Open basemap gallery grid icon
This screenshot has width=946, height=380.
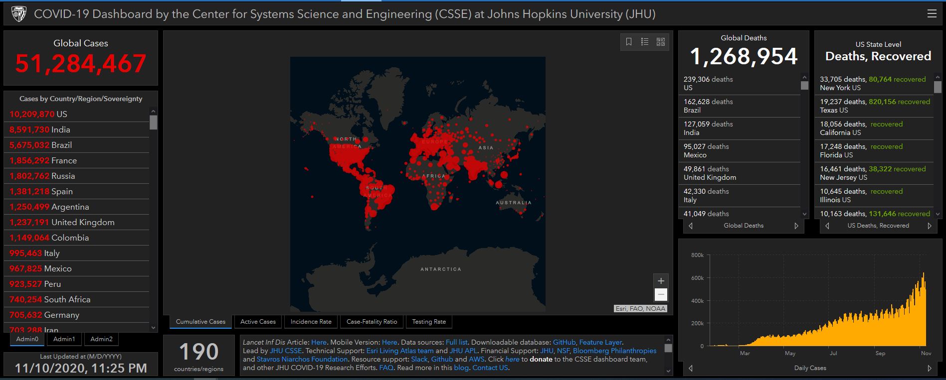(x=661, y=42)
